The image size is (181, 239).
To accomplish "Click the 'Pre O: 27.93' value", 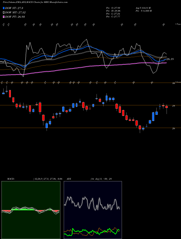I will point(113,8).
